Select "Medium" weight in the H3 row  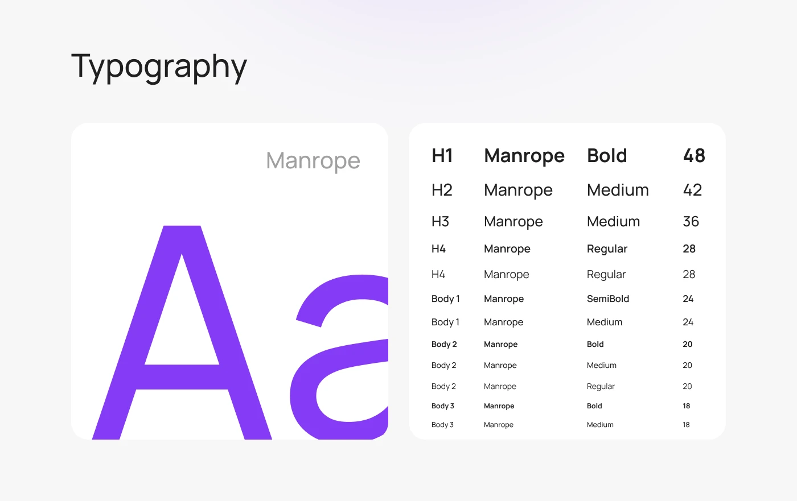(x=613, y=221)
